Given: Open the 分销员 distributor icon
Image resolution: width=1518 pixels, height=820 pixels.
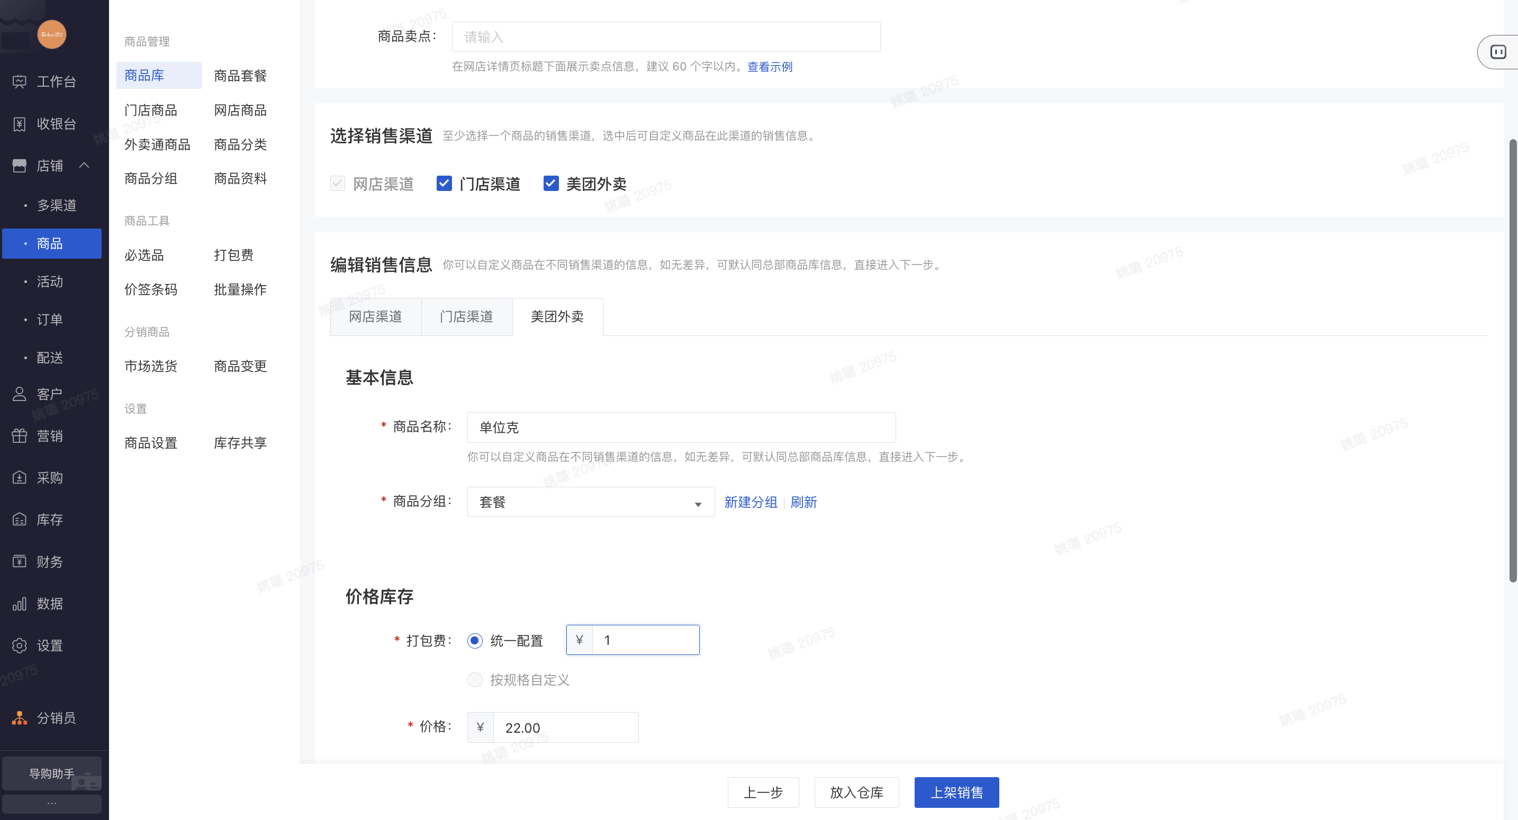Looking at the screenshot, I should tap(20, 717).
